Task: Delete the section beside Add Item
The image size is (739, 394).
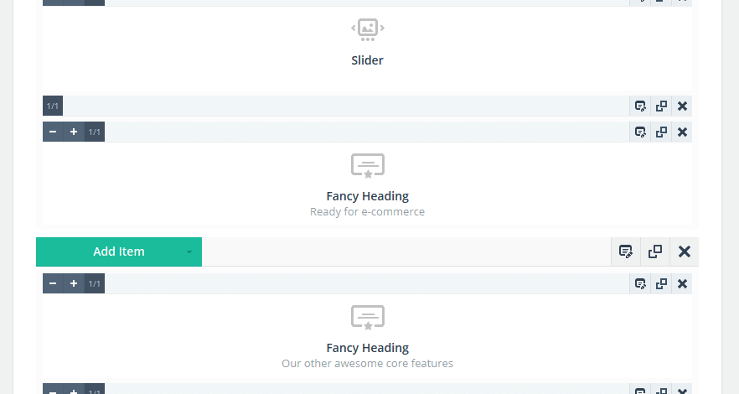Action: click(x=685, y=251)
